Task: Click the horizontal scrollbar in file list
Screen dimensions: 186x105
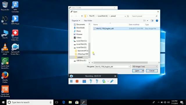Action: tap(120, 62)
